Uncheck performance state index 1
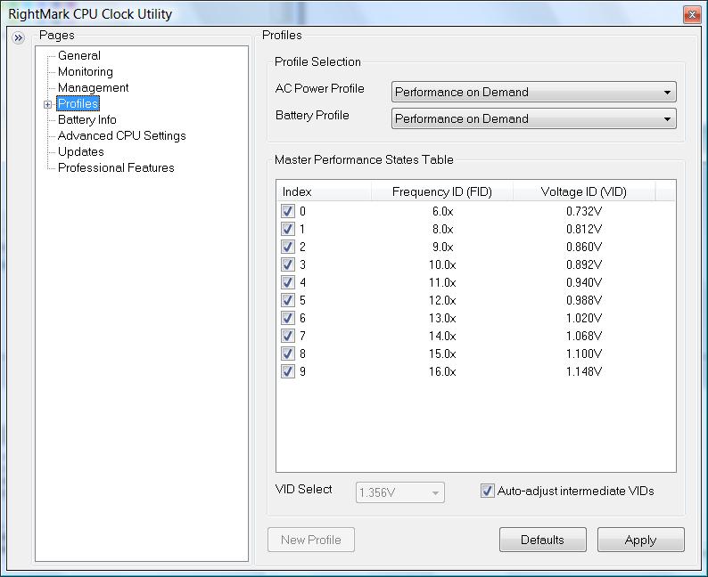This screenshot has width=708, height=577. point(288,229)
